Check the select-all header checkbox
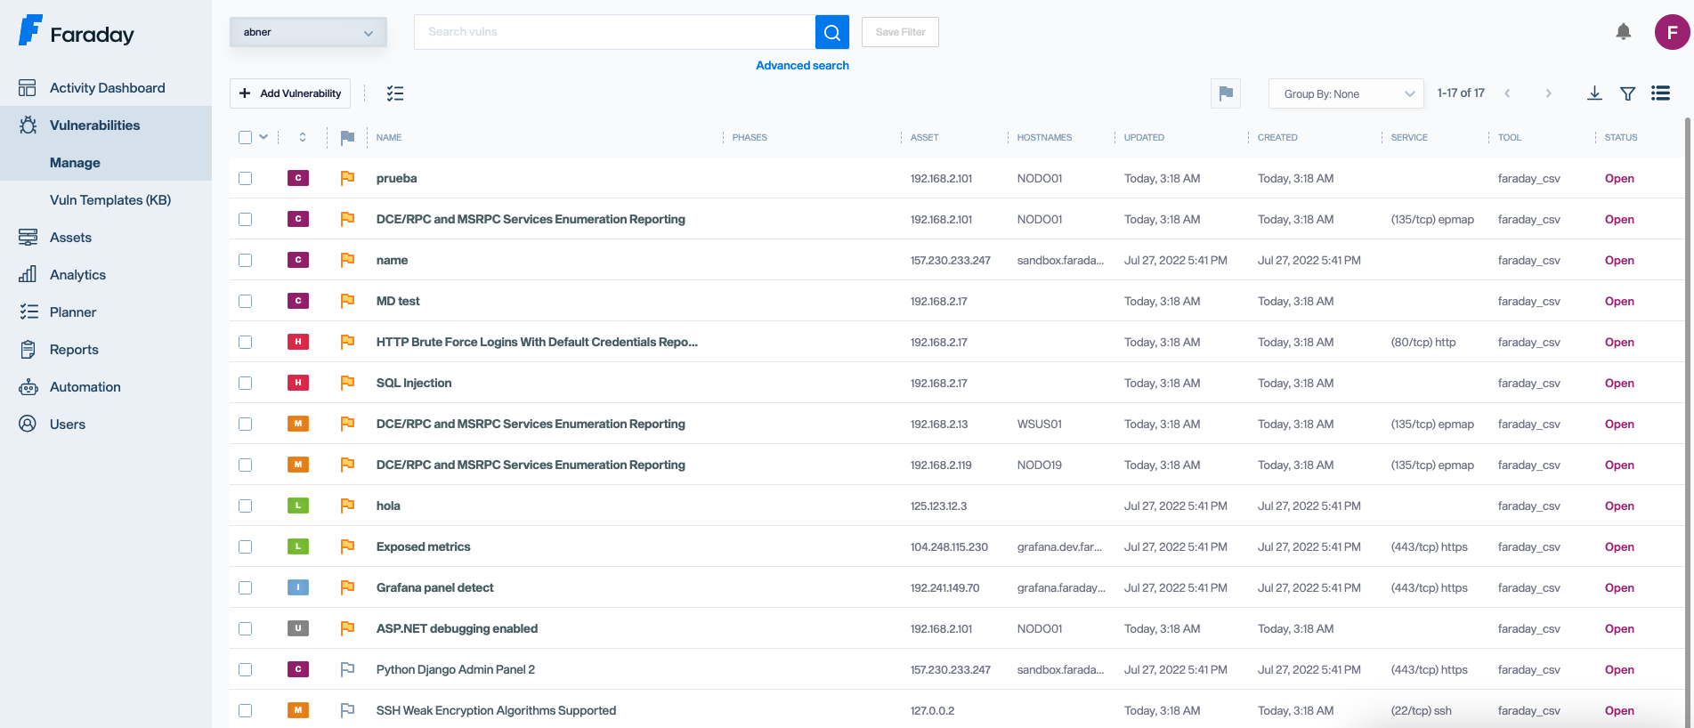This screenshot has width=1694, height=728. coord(245,137)
